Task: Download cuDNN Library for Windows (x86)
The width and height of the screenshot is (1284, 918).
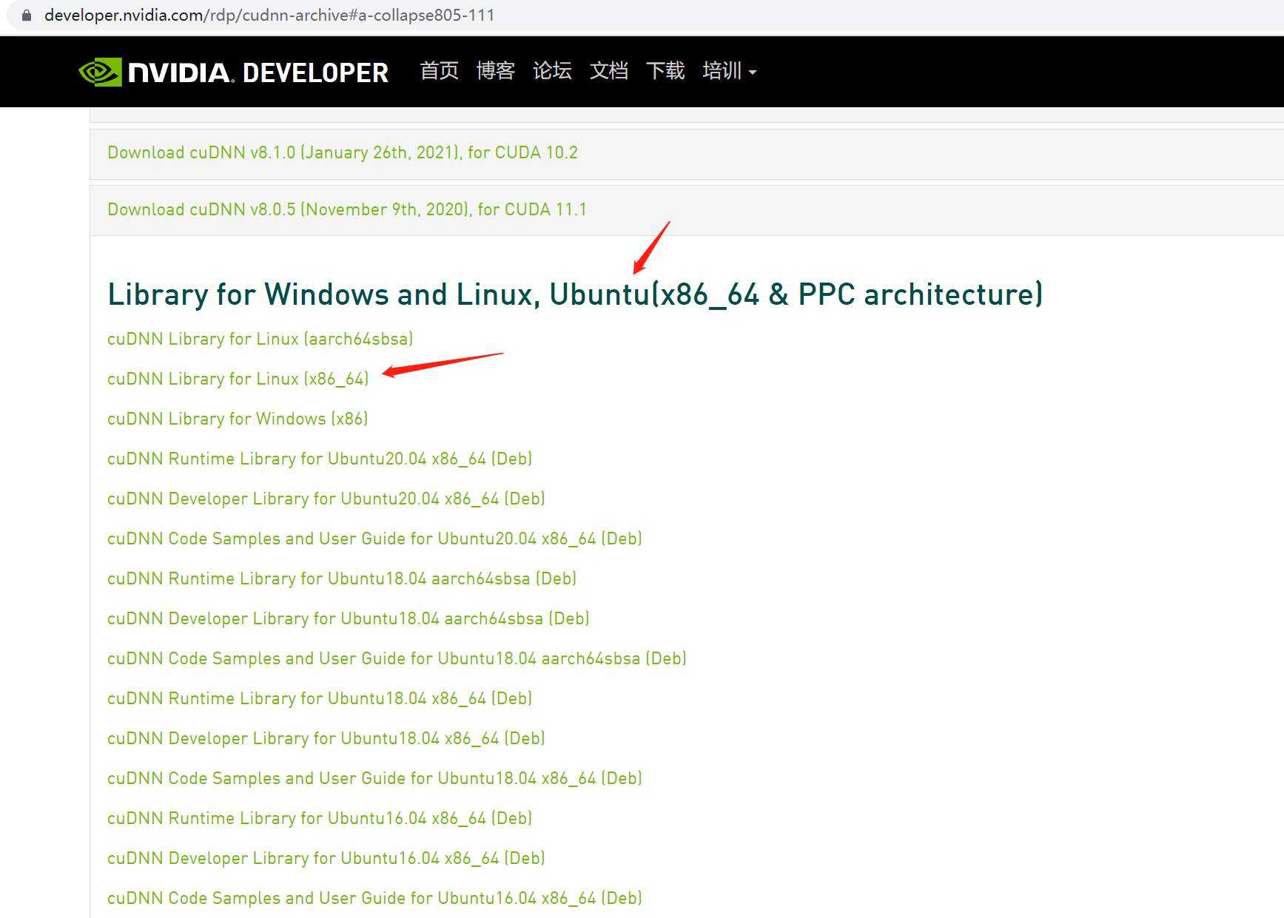Action: (238, 419)
